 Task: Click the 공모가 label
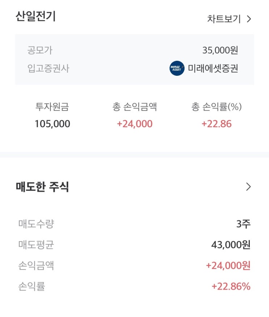40,50
